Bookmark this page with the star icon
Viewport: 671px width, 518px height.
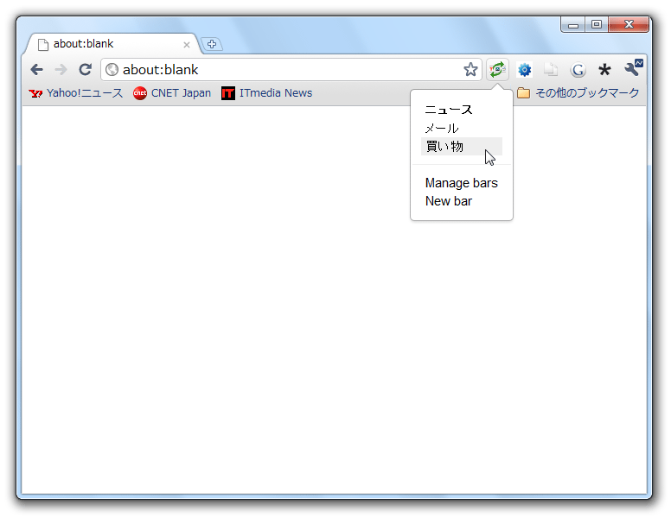pyautogui.click(x=470, y=69)
